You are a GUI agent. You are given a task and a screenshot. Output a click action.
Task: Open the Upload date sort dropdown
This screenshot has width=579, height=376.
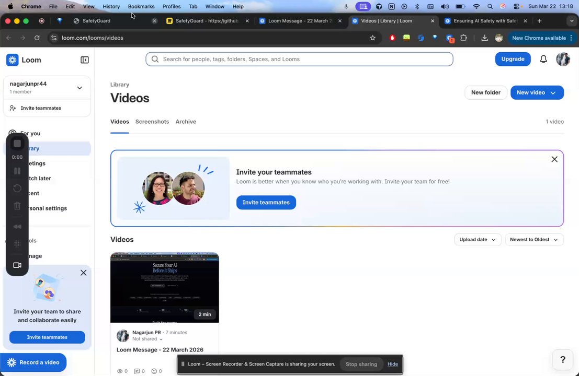click(478, 240)
